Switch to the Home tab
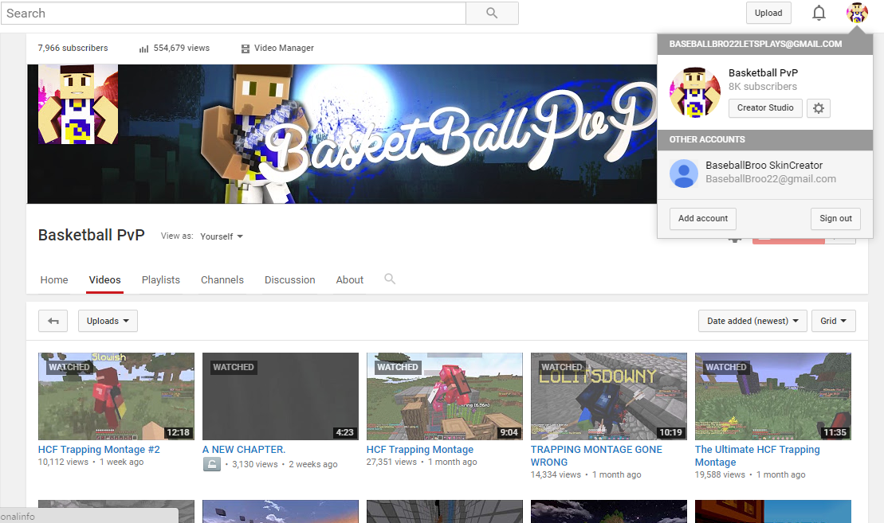 pos(54,279)
